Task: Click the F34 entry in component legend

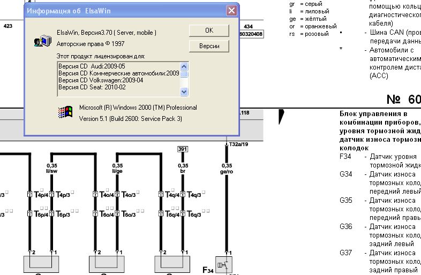Action: 380,161
